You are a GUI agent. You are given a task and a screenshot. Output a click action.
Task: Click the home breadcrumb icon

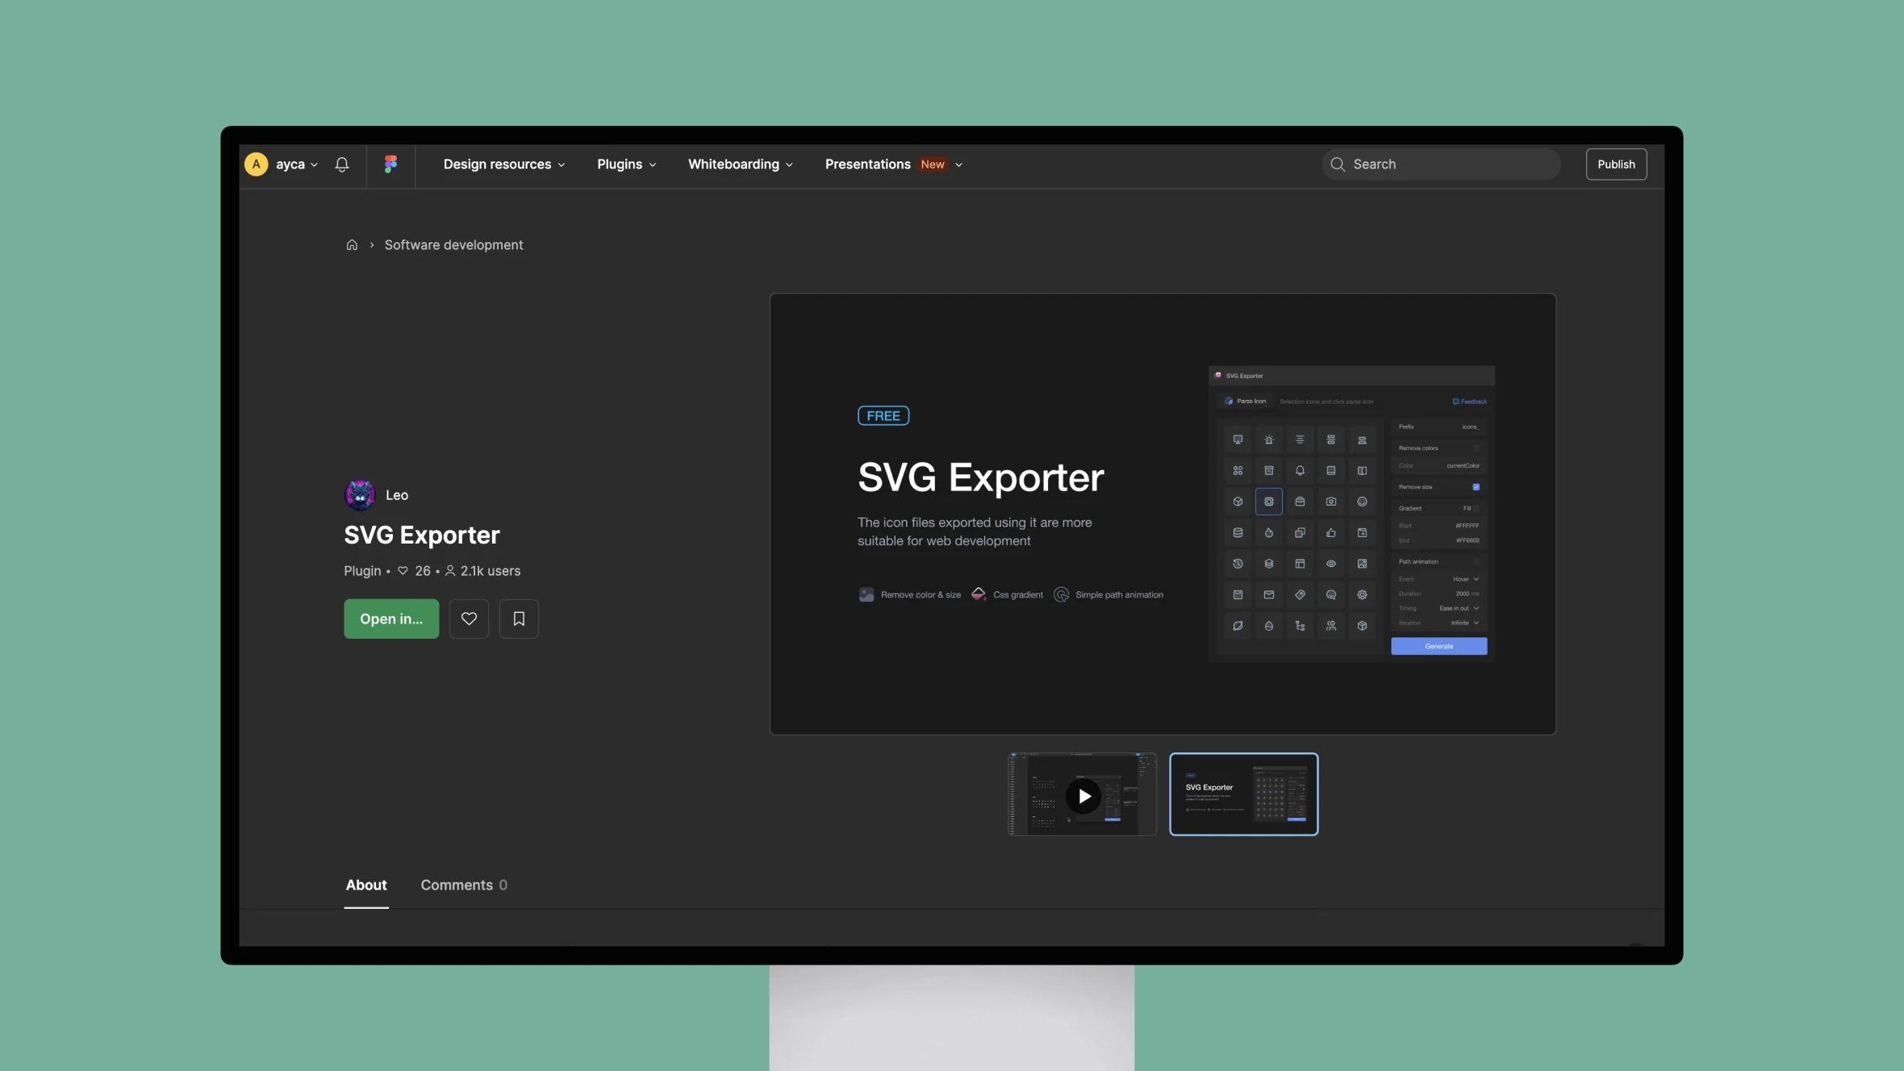tap(352, 244)
